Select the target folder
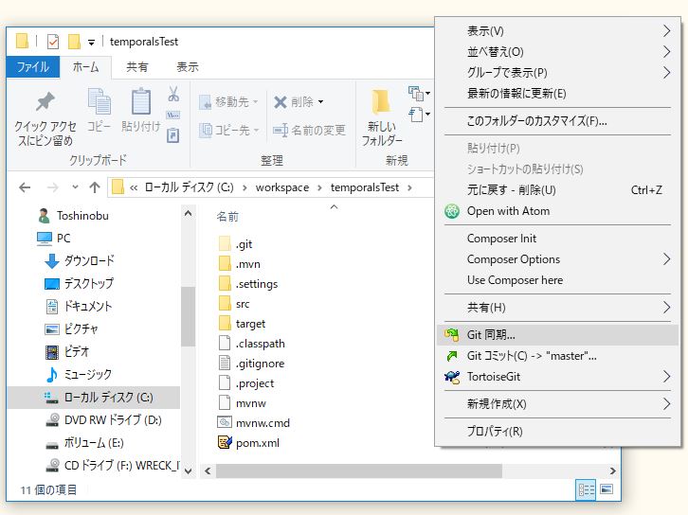This screenshot has height=515, width=688. (243, 324)
